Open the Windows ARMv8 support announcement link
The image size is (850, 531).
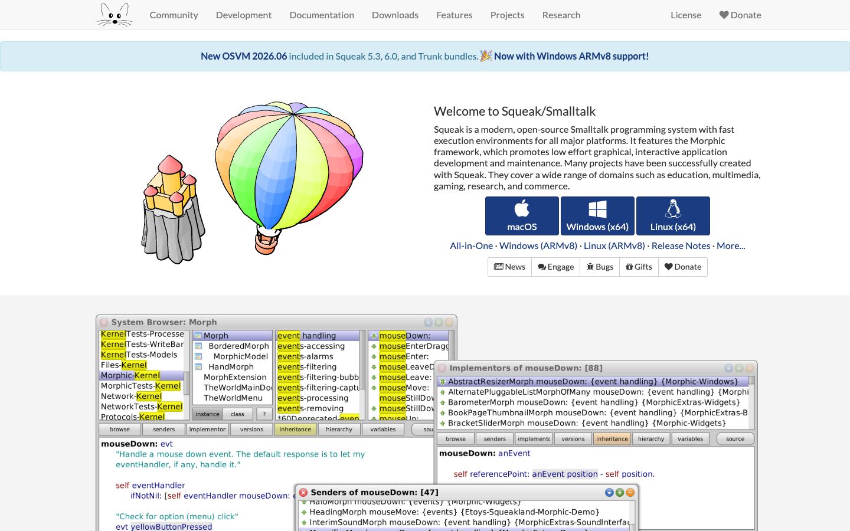click(x=571, y=56)
